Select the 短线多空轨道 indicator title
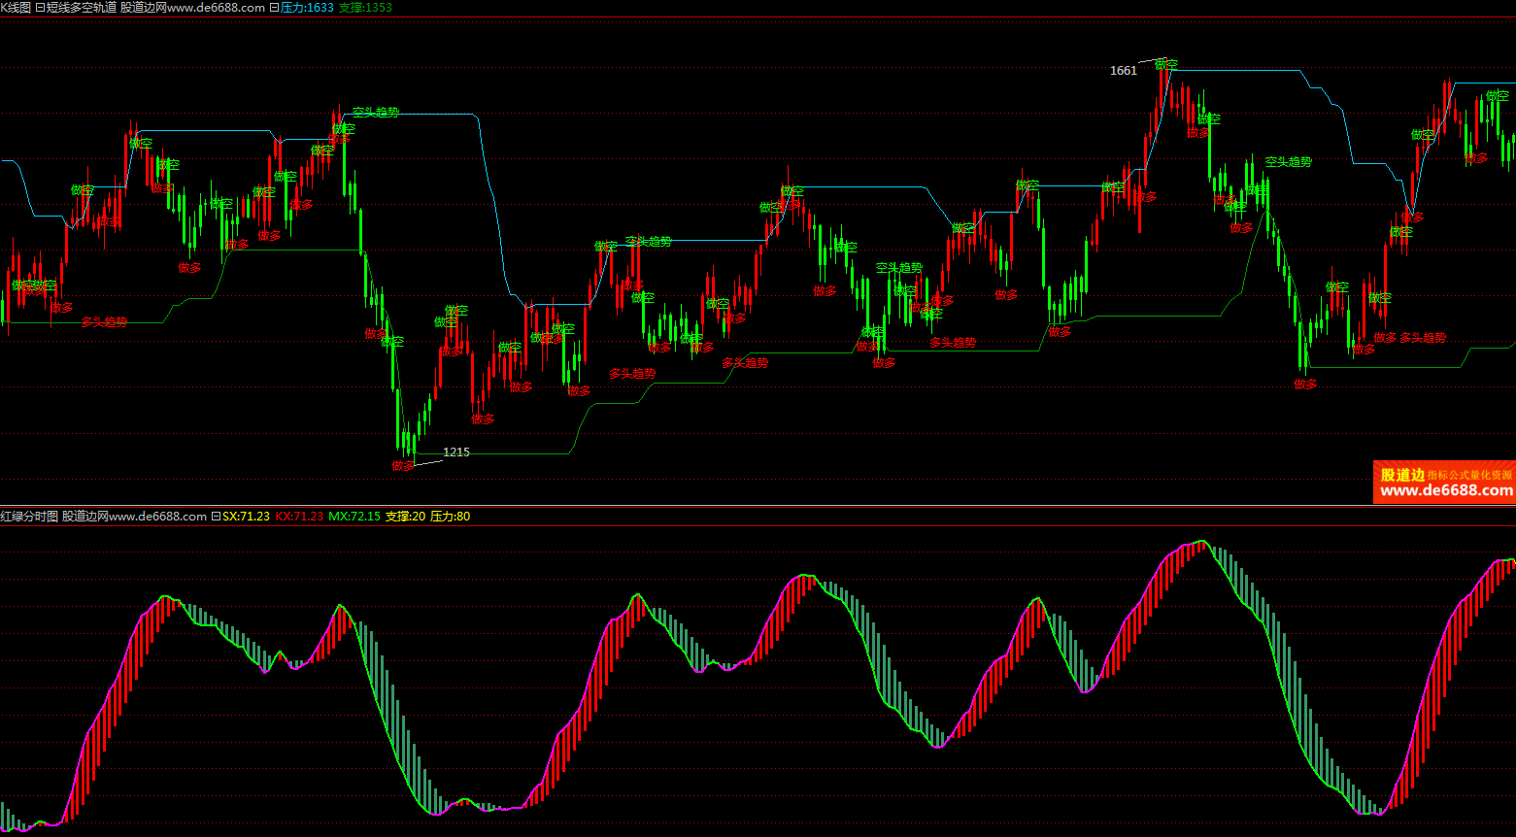 tap(81, 7)
